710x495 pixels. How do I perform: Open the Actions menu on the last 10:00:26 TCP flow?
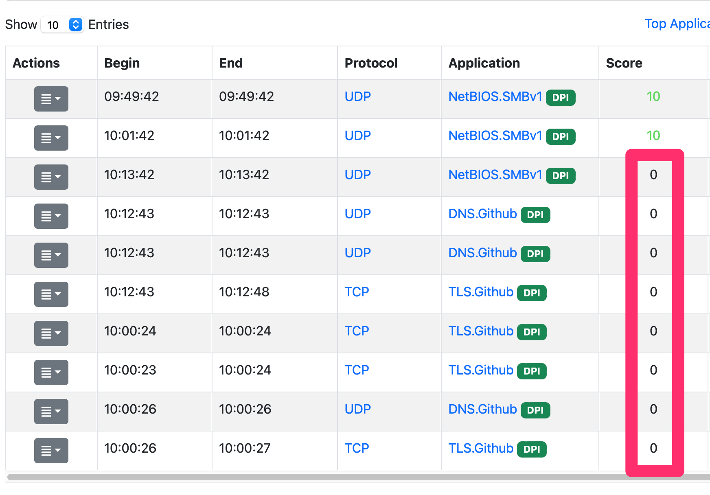coord(50,450)
